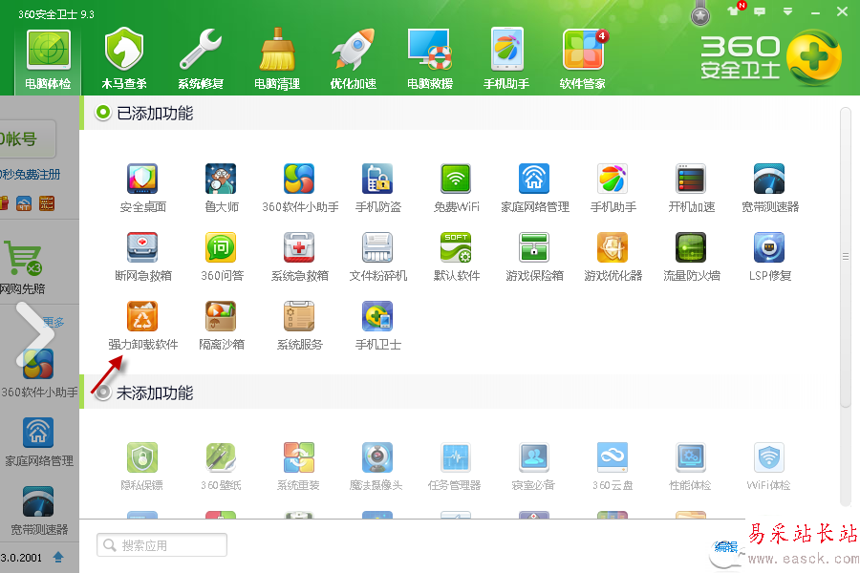Click the version update arrow
This screenshot has height=573, width=860.
58,557
